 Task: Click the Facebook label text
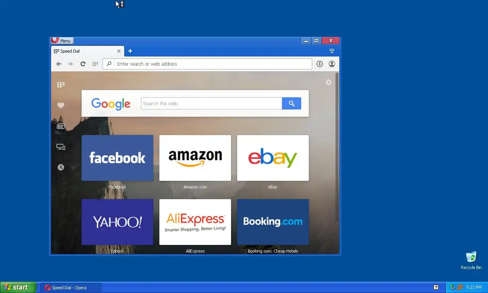(117, 187)
